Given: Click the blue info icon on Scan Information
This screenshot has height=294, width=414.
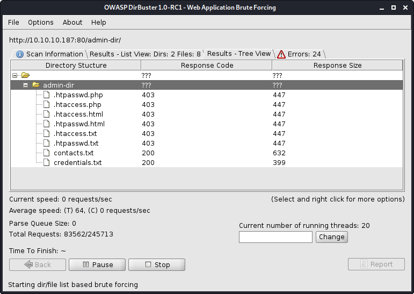Looking at the screenshot, I should point(20,54).
